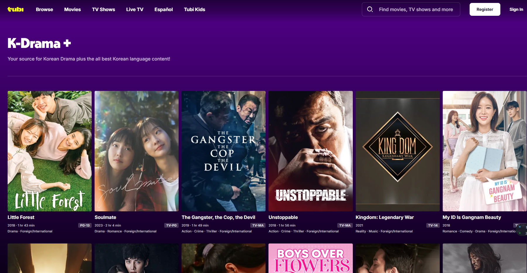Switch to Live TV
This screenshot has height=273, width=527.
pos(135,9)
